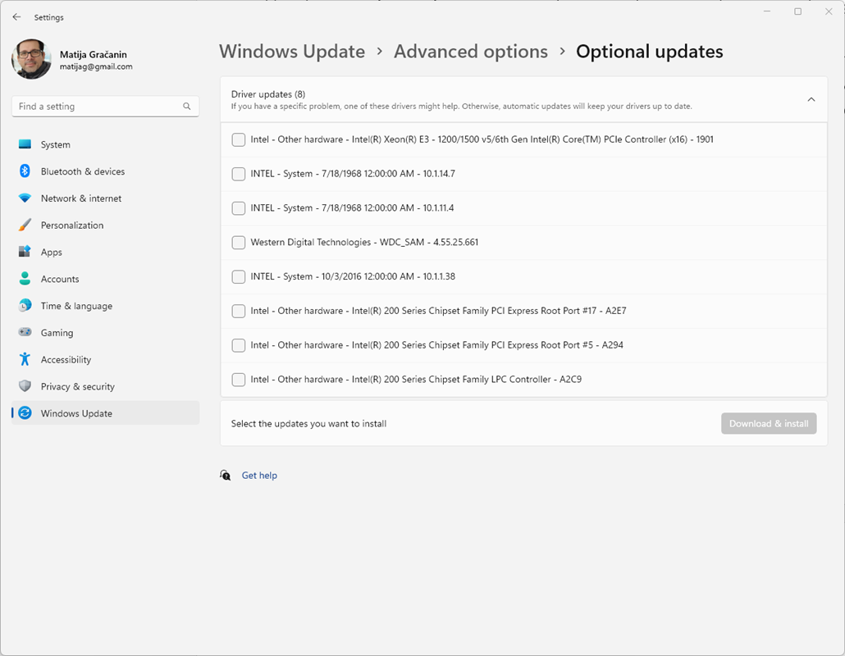Select Accounts in the sidebar
This screenshot has height=656, width=845.
coord(105,279)
